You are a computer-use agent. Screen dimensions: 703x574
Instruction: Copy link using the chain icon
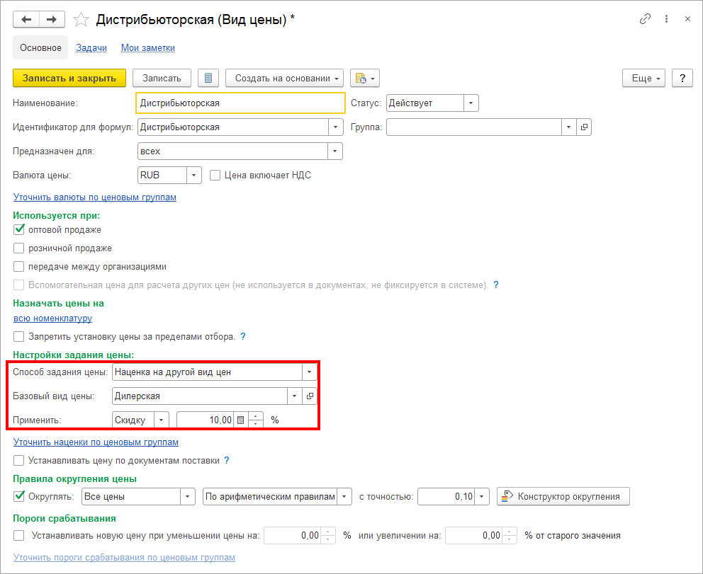[645, 20]
